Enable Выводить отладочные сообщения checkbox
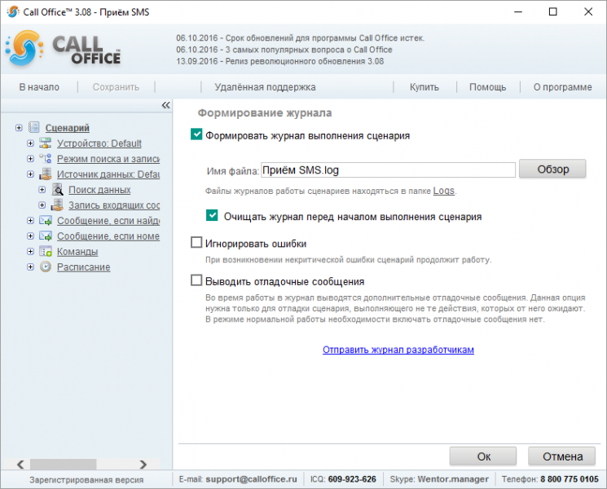This screenshot has width=607, height=489. 196,280
